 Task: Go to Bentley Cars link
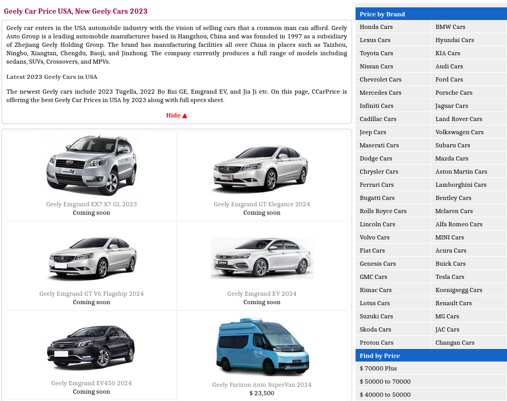[453, 198]
